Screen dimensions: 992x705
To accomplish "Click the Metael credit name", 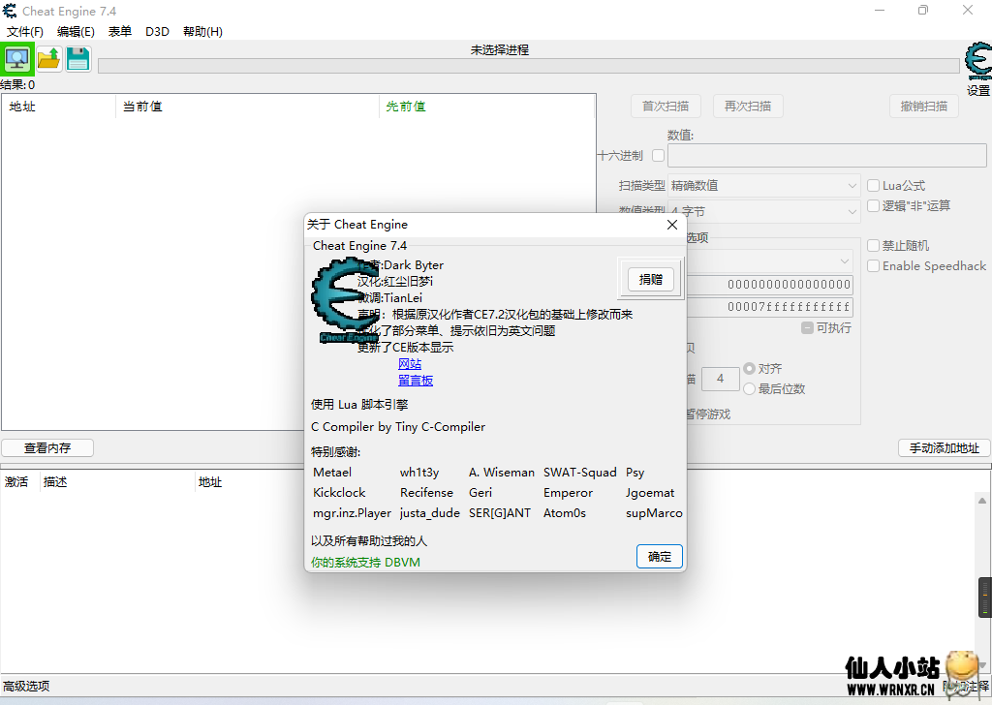I will click(x=332, y=473).
